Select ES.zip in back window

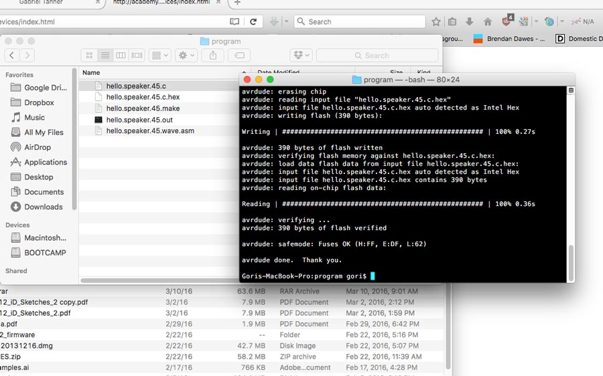(10, 357)
